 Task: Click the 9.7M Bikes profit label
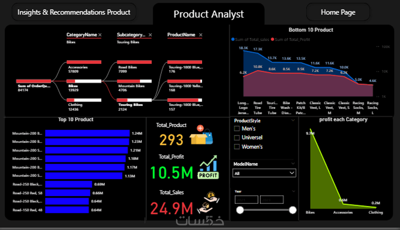310,133
